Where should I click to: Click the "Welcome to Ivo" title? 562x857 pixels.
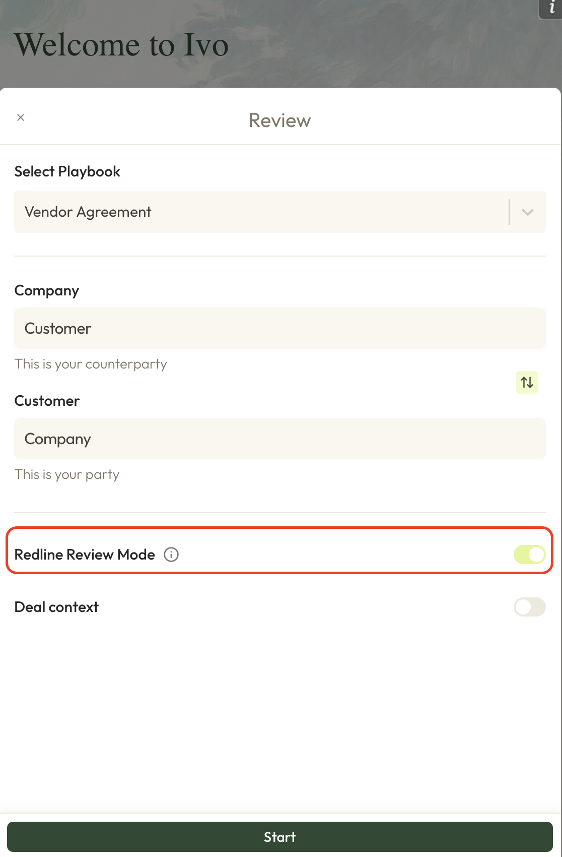point(121,45)
